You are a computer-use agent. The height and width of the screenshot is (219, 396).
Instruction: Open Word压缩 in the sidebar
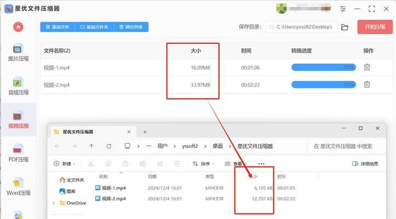pos(18,187)
